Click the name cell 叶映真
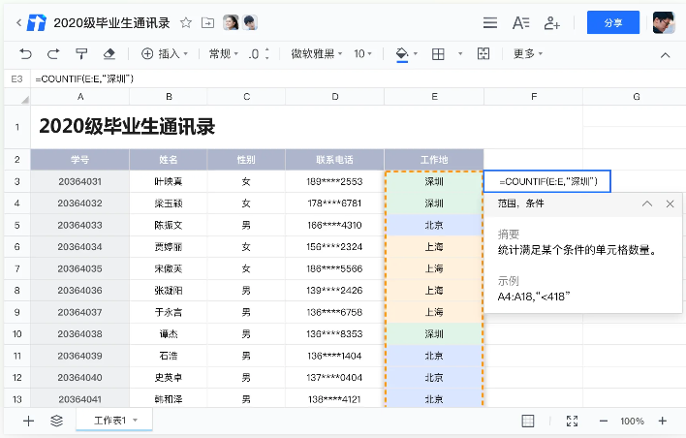 [169, 181]
